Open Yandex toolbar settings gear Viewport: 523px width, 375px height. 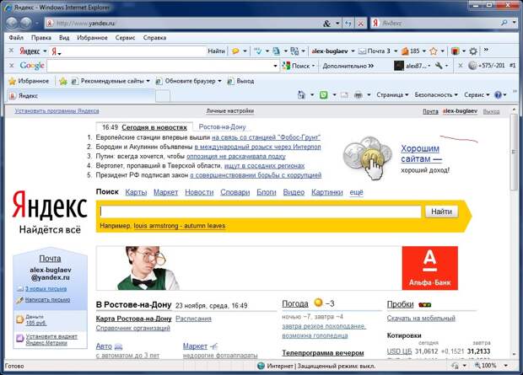coord(473,51)
